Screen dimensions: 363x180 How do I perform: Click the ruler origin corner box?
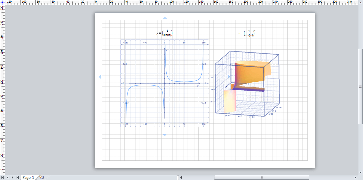tap(2, 2)
